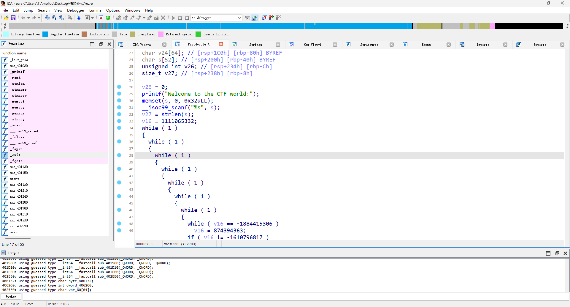Open the binoculars binary sequence search

(x=61, y=18)
